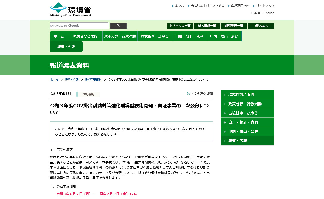The image size is (324, 199).
Task: Open the 環境Q&A button
Action: click(x=261, y=26)
